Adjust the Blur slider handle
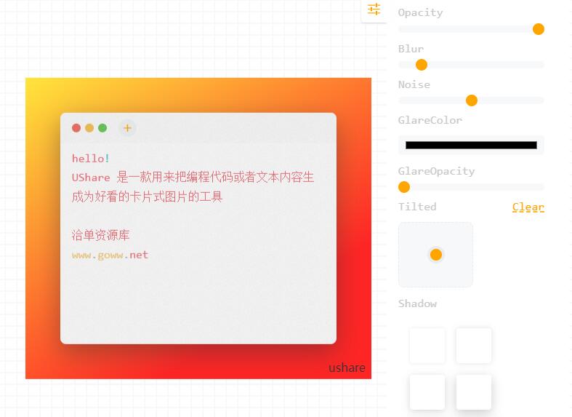This screenshot has height=417, width=572. point(422,65)
